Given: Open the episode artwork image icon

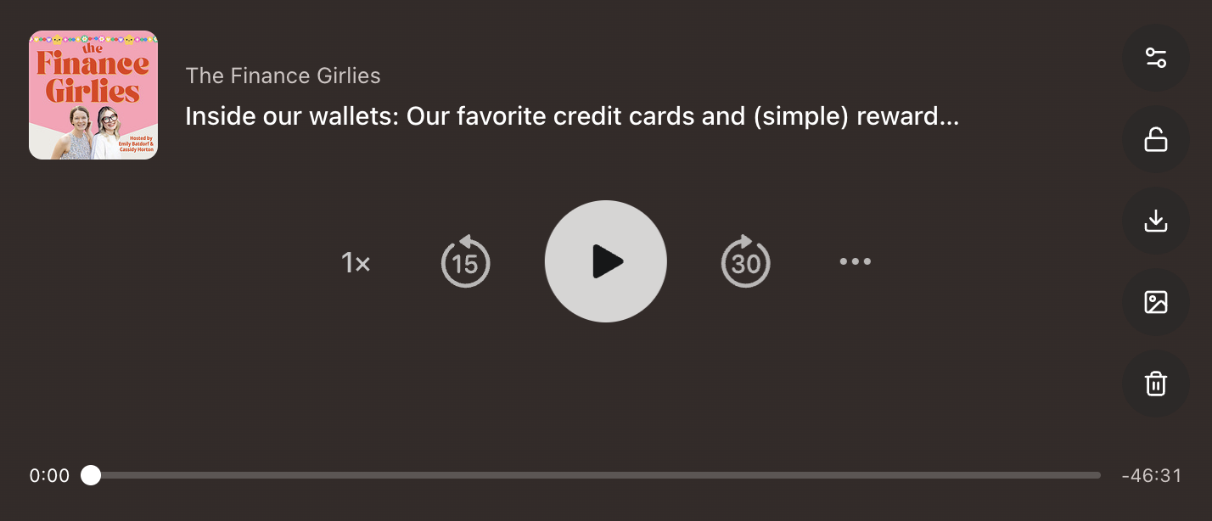Looking at the screenshot, I should [x=1156, y=302].
